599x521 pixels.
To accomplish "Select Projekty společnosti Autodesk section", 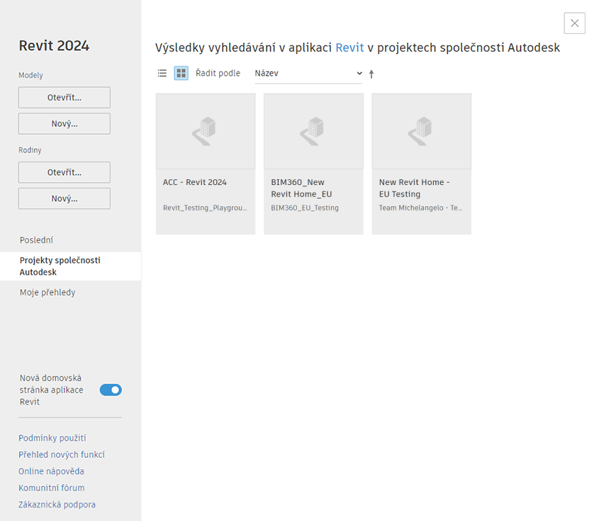I will point(71,267).
